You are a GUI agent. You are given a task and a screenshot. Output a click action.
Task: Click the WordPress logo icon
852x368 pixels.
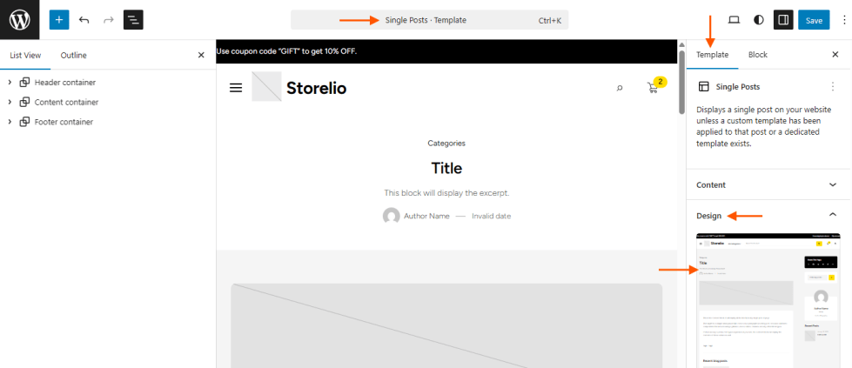point(19,19)
